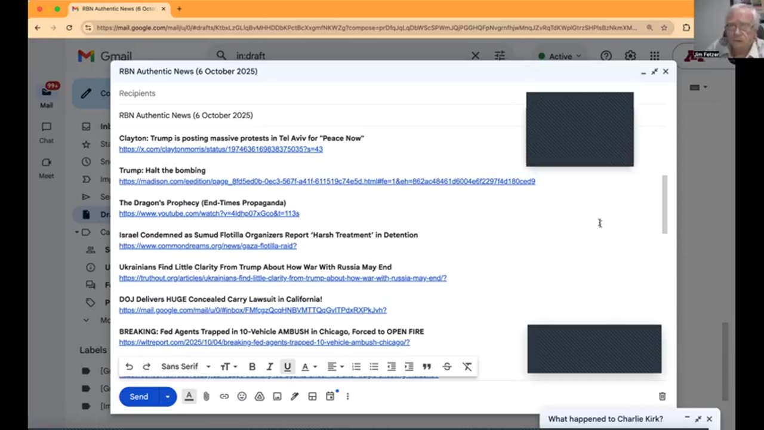Collapse the Categories section in Gmail sidebar
Screen dimensions: 764x430
tap(77, 232)
